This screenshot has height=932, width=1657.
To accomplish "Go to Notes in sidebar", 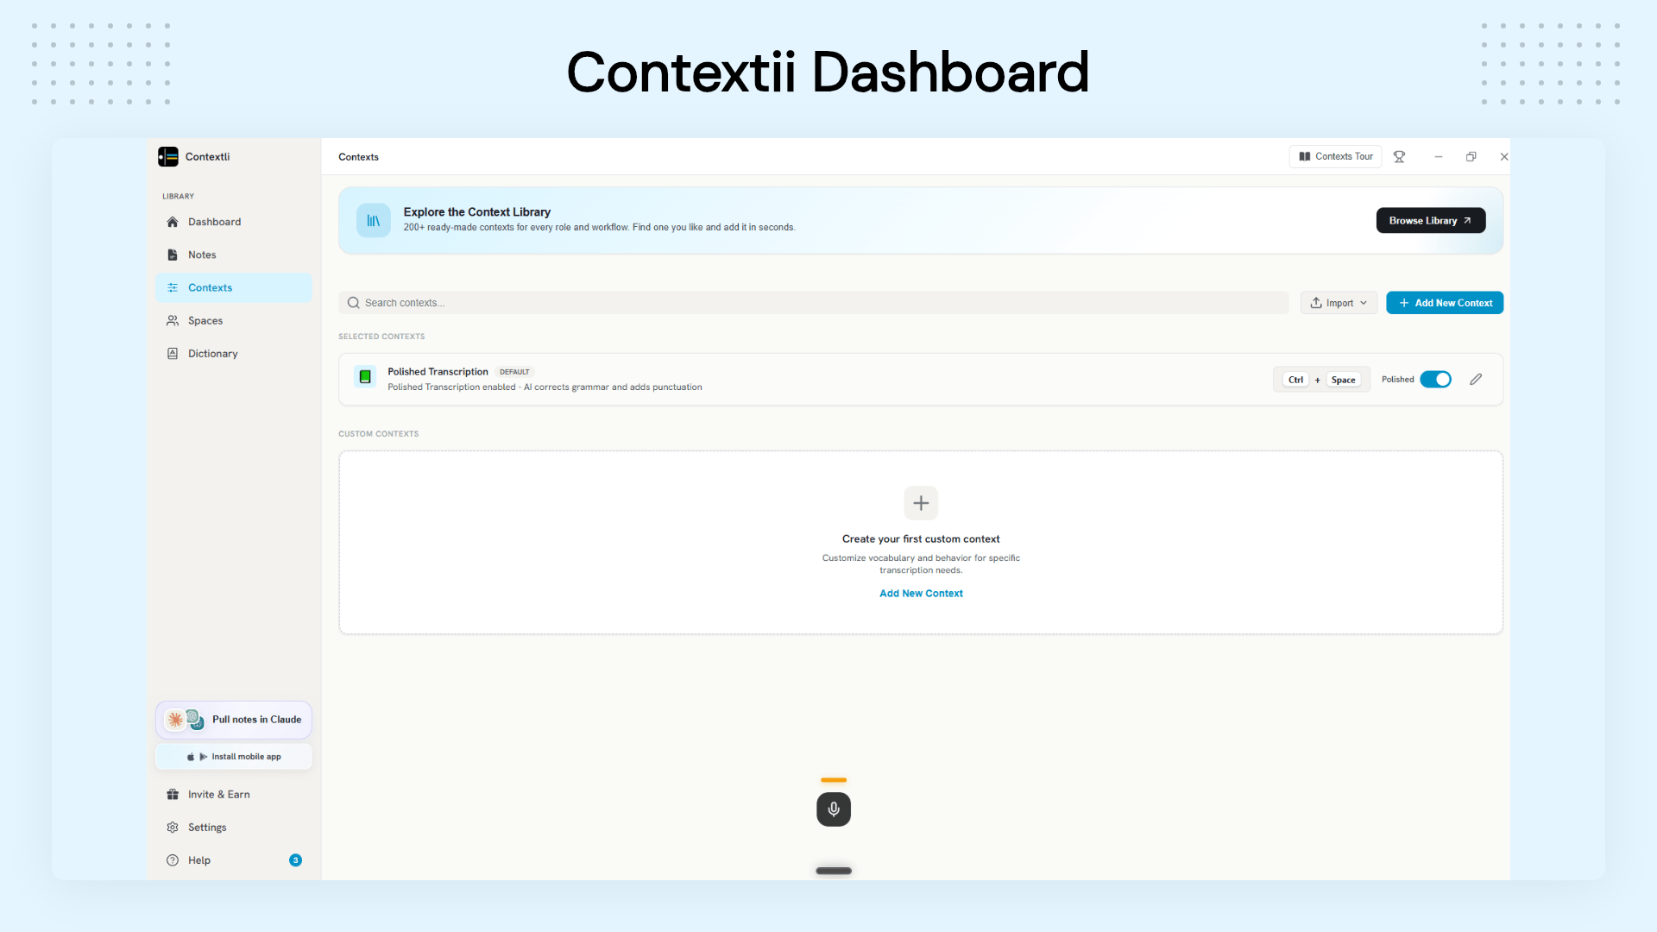I will (233, 255).
